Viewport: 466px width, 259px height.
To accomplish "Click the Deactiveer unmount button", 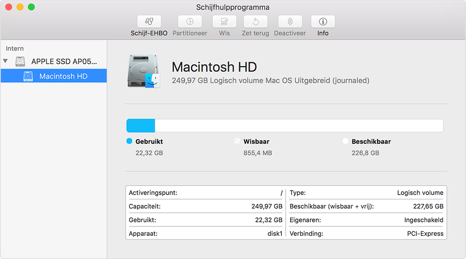I will [x=290, y=22].
